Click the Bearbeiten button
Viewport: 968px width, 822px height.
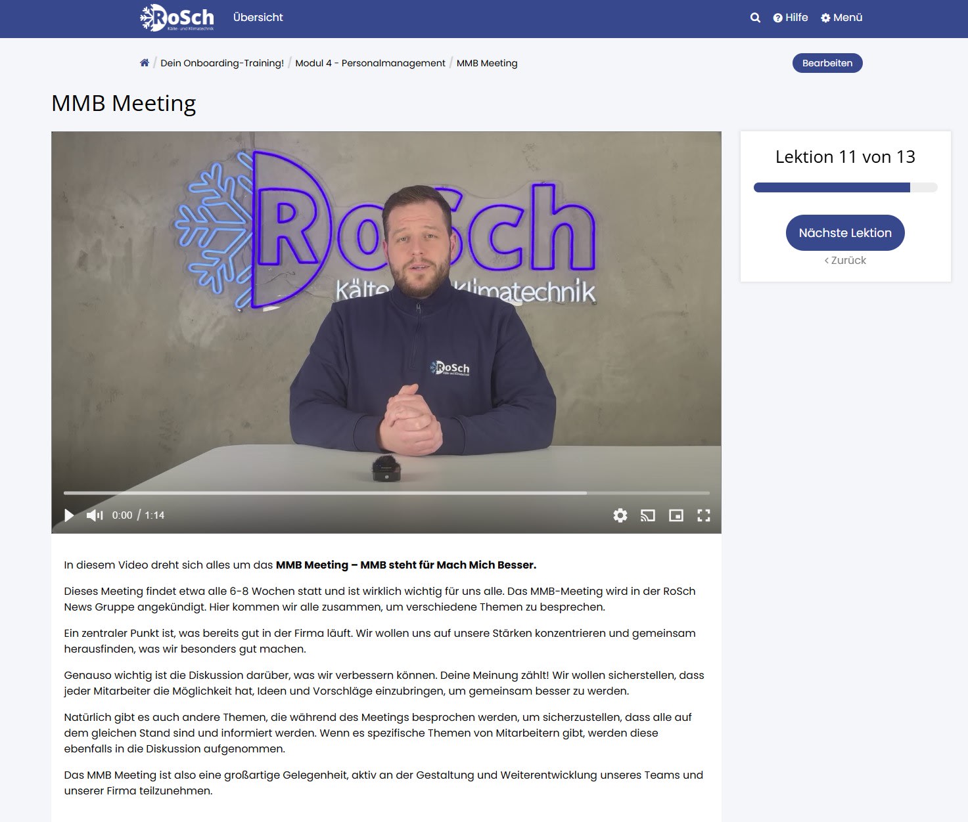(x=827, y=63)
